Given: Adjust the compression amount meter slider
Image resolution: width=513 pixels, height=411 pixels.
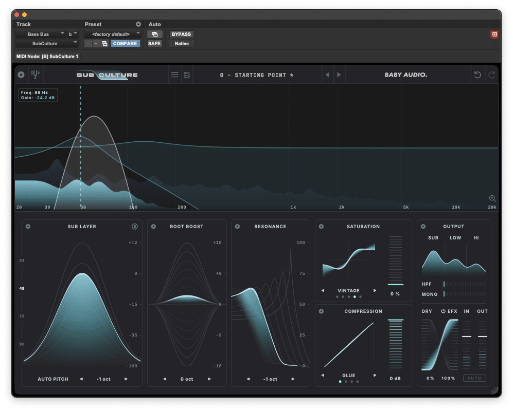Looking at the screenshot, I should pos(396,344).
